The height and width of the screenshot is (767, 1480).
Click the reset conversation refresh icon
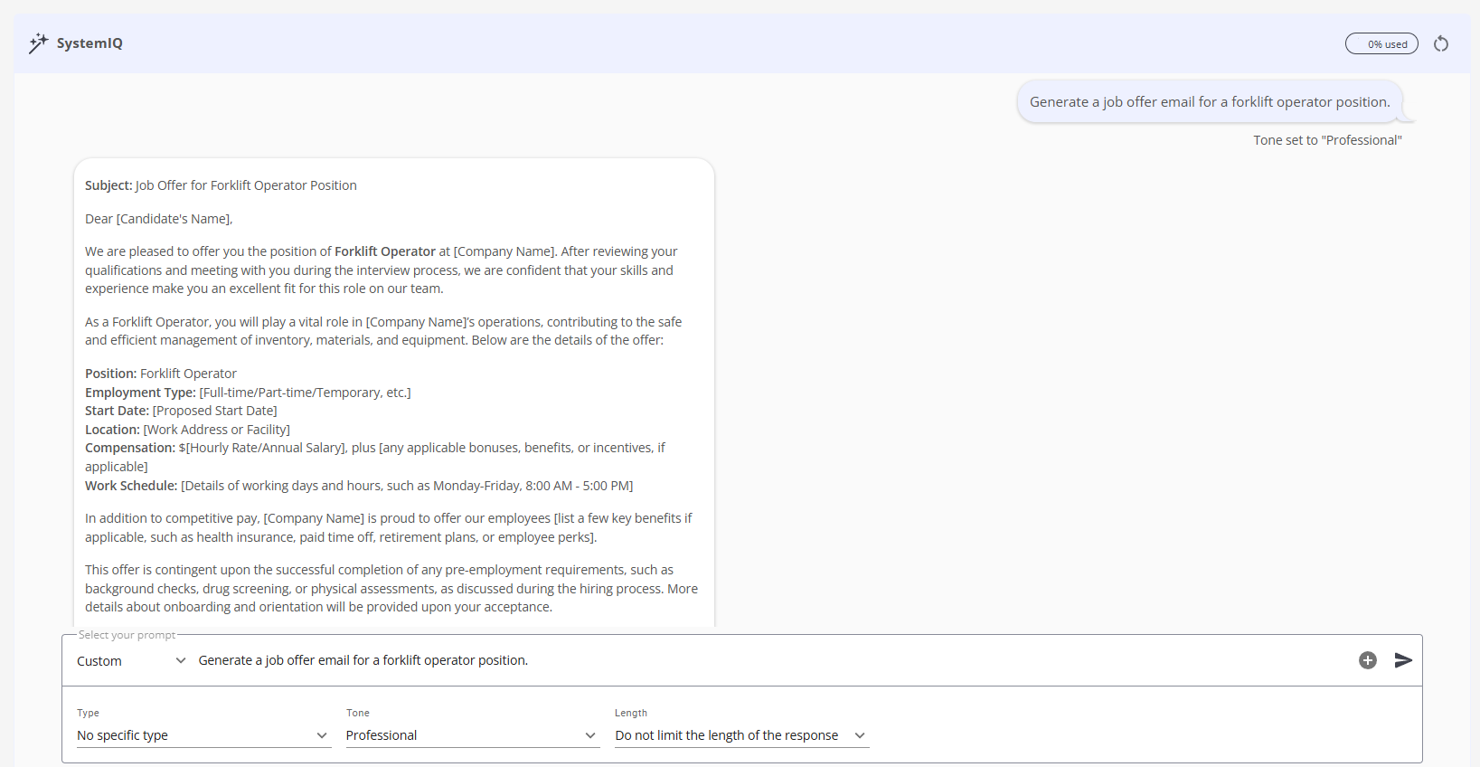(x=1441, y=43)
